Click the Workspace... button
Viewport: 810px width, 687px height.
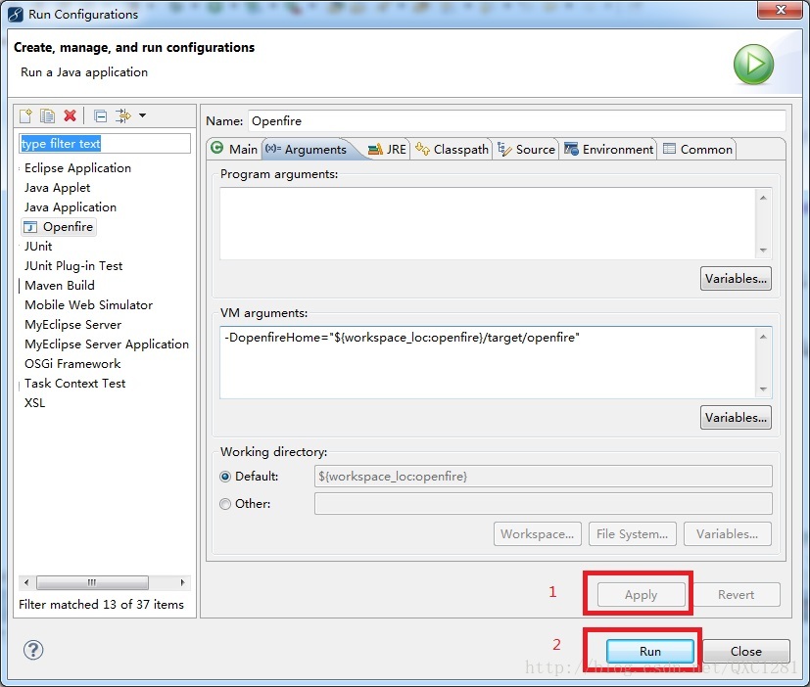538,533
